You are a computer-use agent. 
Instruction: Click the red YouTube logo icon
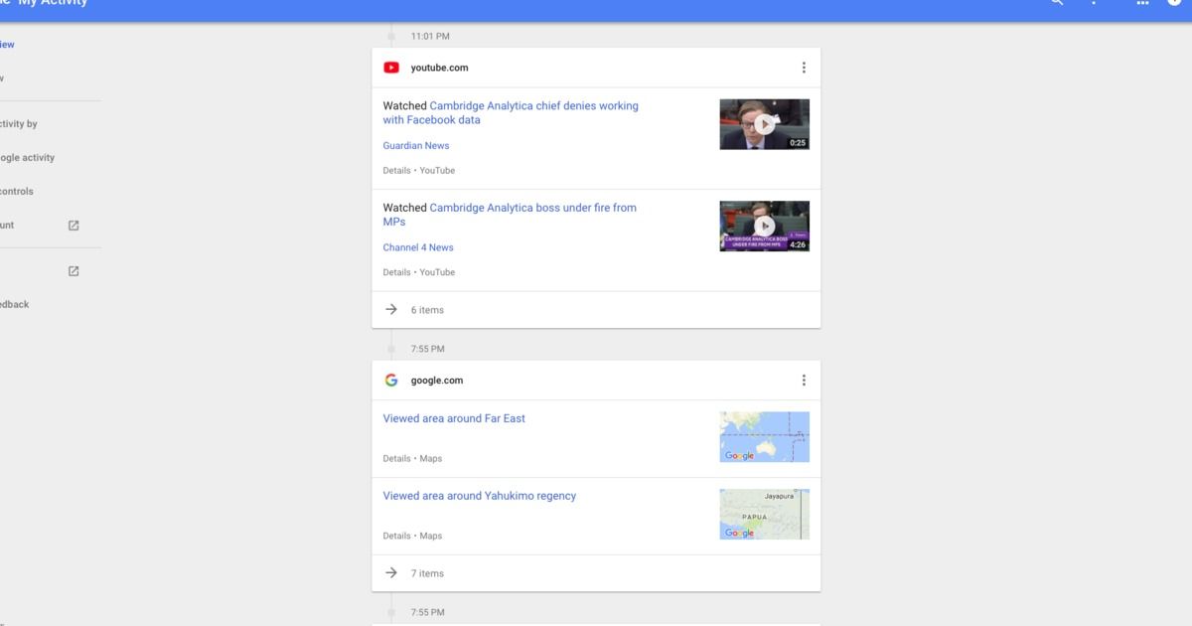point(391,68)
